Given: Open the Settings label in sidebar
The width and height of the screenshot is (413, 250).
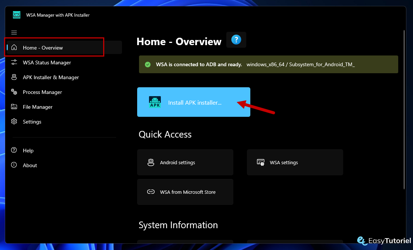Looking at the screenshot, I should [32, 122].
